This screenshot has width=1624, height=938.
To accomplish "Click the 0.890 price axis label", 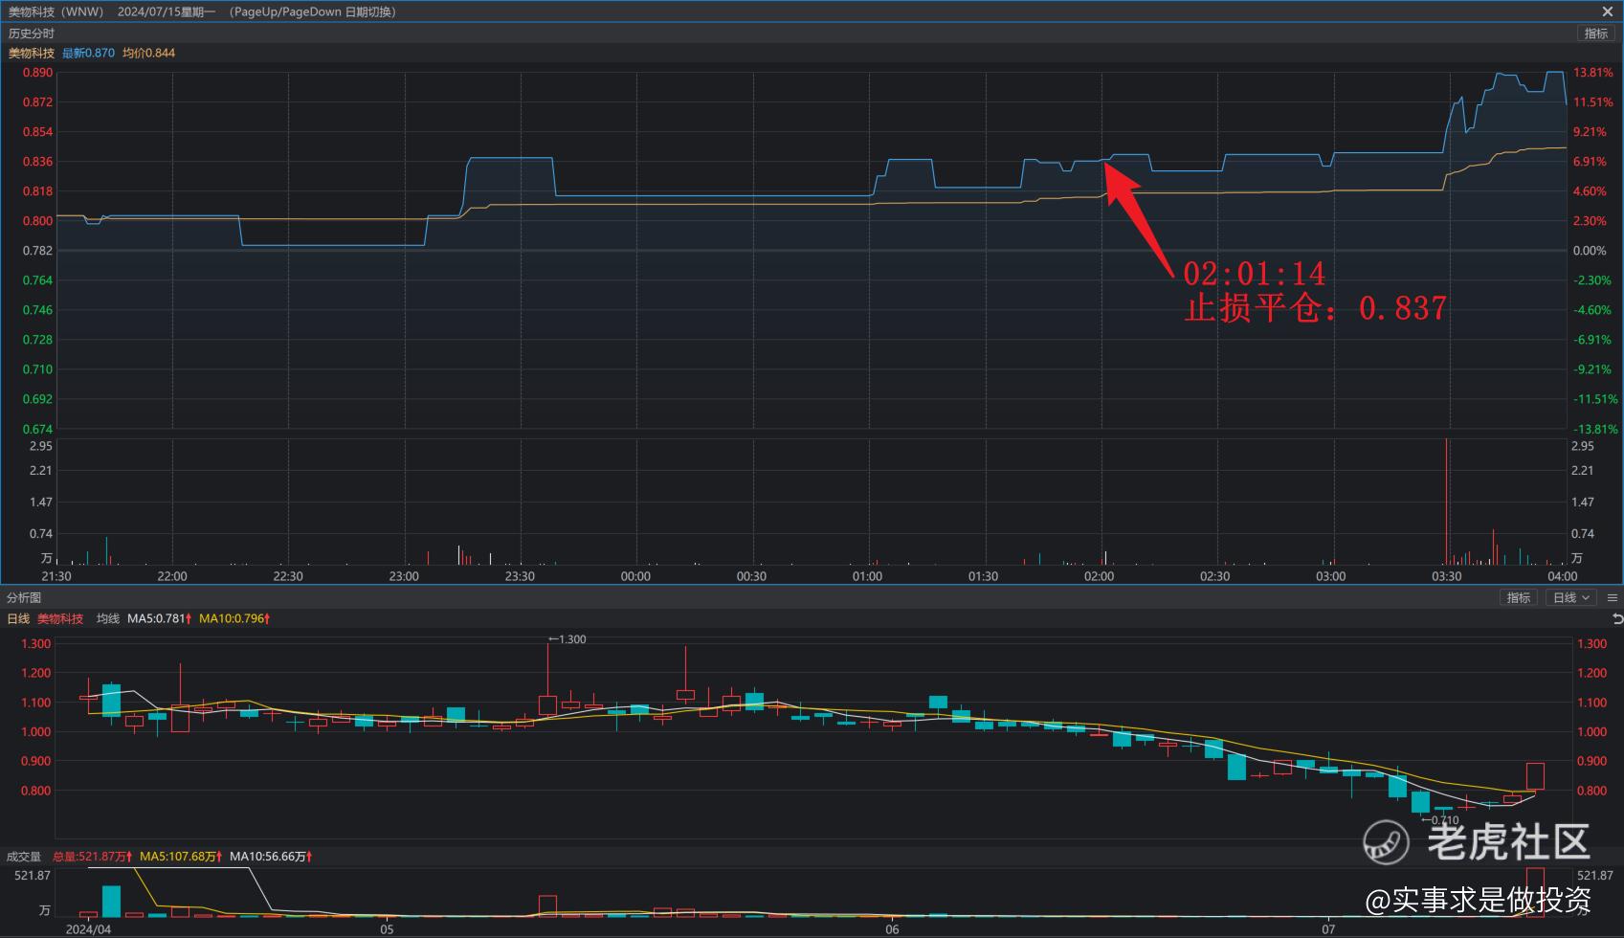I will [x=37, y=73].
